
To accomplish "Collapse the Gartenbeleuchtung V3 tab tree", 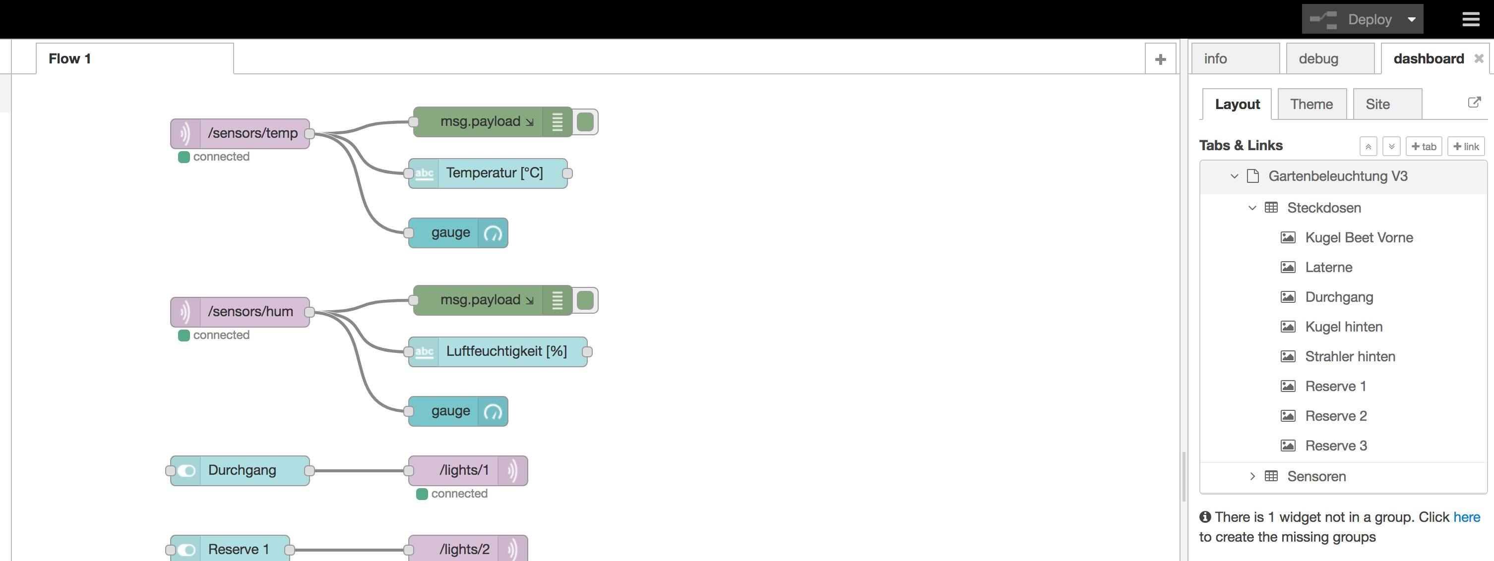I will pos(1234,176).
